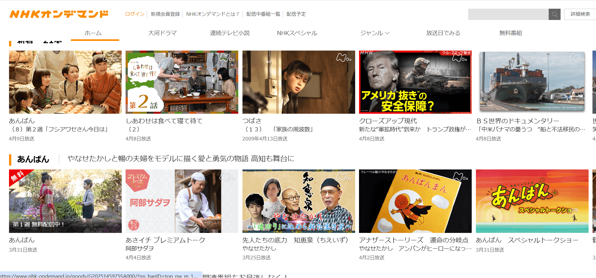Add アナザーストーリーズ to watchlist
Image resolution: width=596 pixels, height=278 pixels.
[461, 177]
